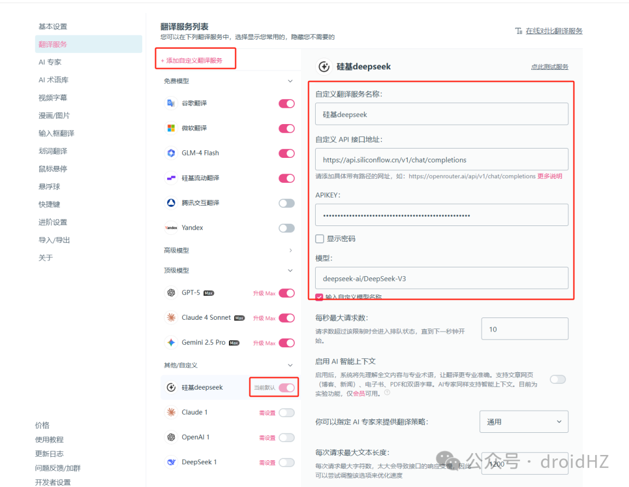Screen dimensions: 629x487
Task: Open AI 专家 settings
Action: [50, 62]
